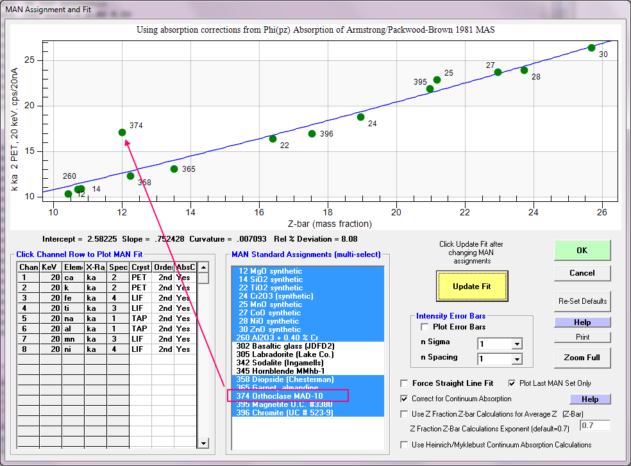Click the Print button

click(582, 337)
